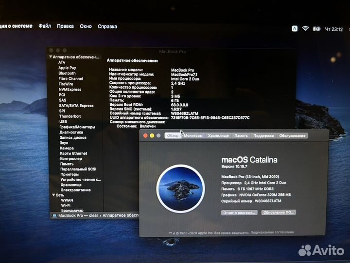Select SATA/SATA Express in the sidebar
This screenshot has height=263, width=350.
[76, 106]
